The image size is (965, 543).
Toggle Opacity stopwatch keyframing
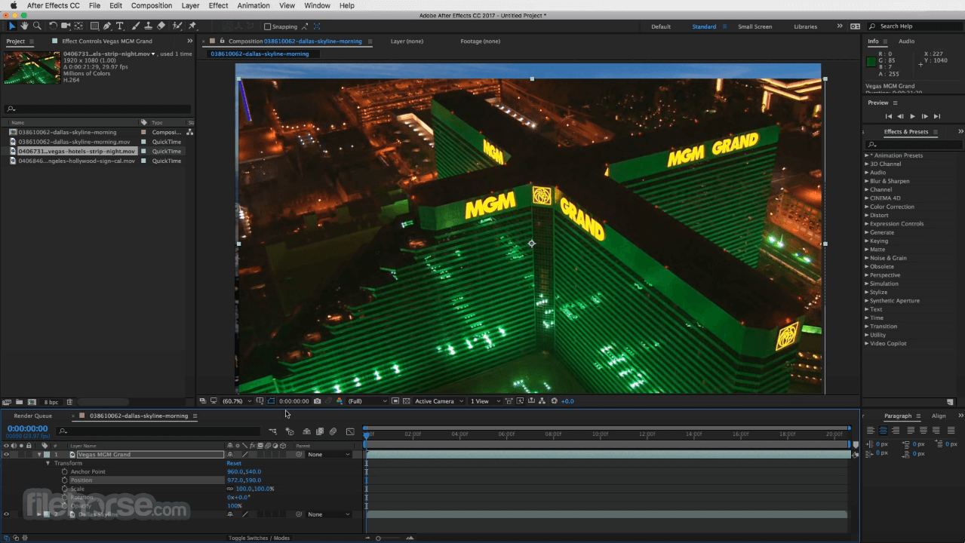[65, 506]
